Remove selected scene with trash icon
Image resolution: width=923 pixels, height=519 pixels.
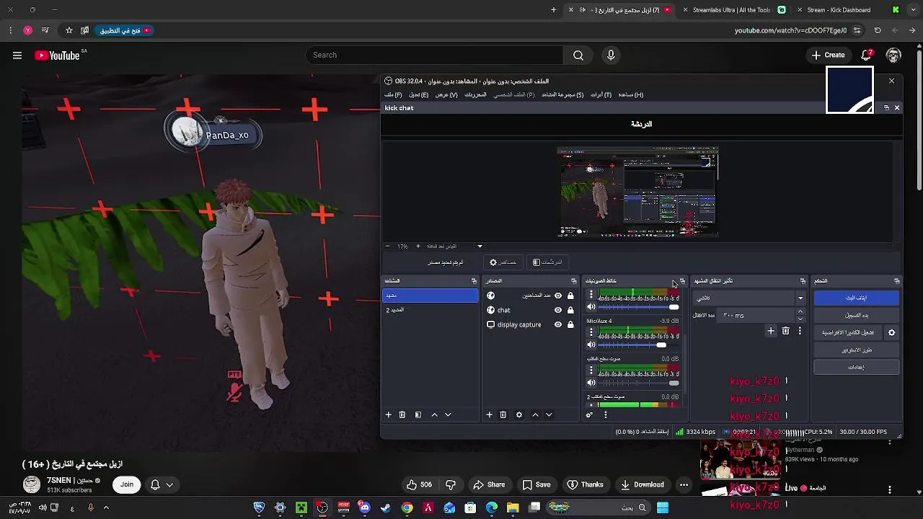(402, 415)
